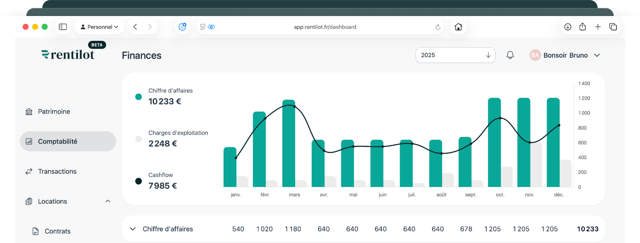Collapse the Locations sidebar section

[108, 201]
